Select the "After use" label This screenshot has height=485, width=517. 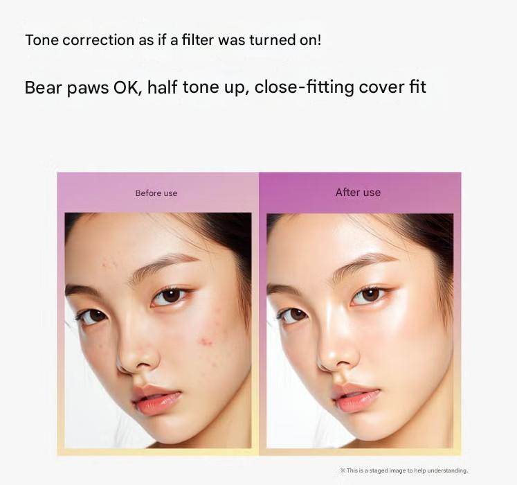(358, 193)
